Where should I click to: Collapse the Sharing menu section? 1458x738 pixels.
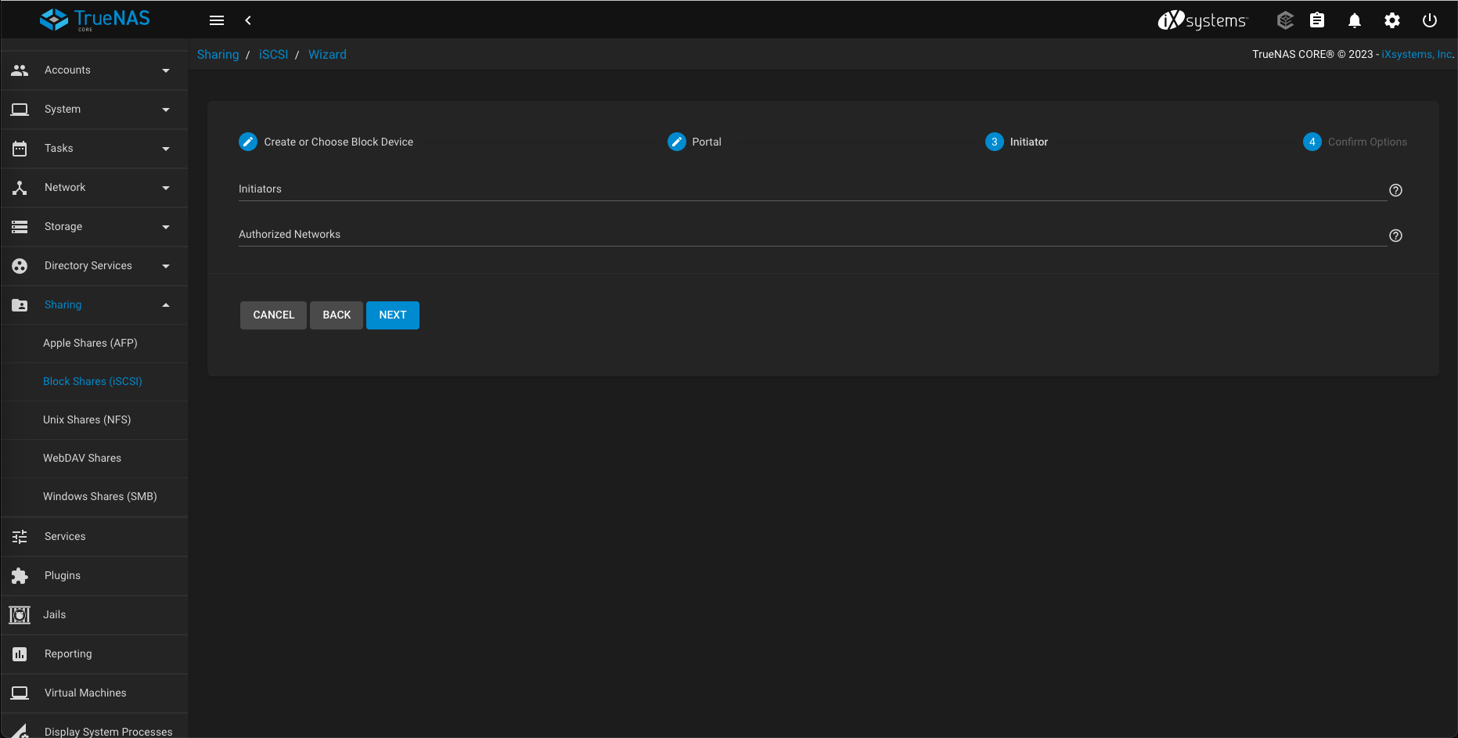94,305
